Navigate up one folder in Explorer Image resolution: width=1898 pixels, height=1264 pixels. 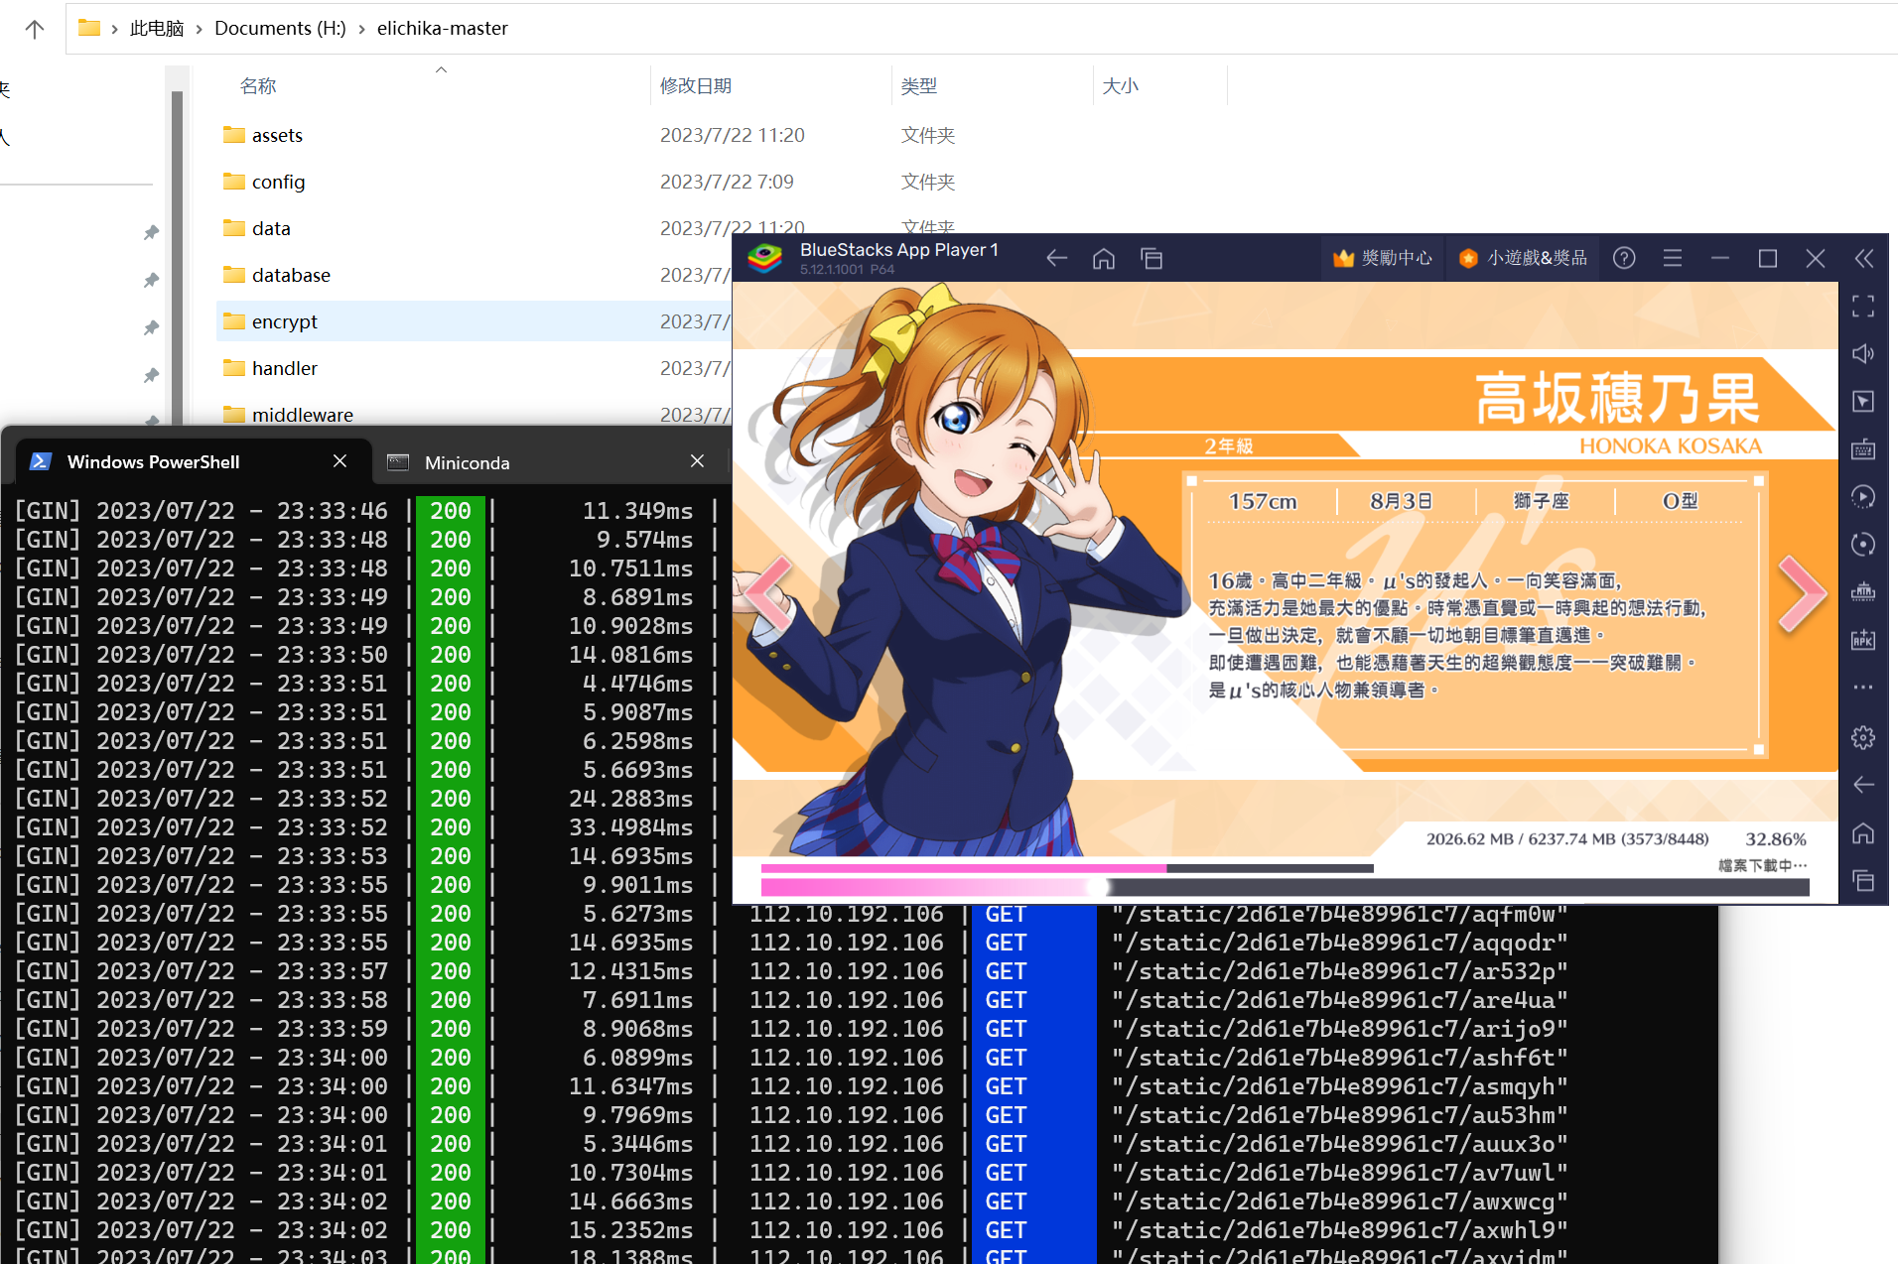[x=35, y=29]
